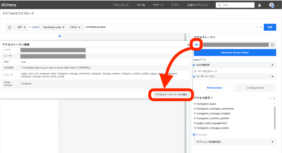
Task: Remove the instagram_manage_events permission
Action: 195,128
